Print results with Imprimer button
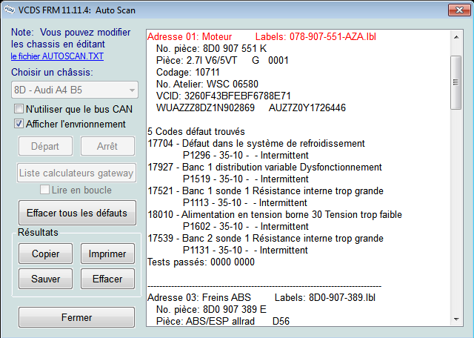Image resolution: width=474 pixels, height=338 pixels. click(107, 253)
